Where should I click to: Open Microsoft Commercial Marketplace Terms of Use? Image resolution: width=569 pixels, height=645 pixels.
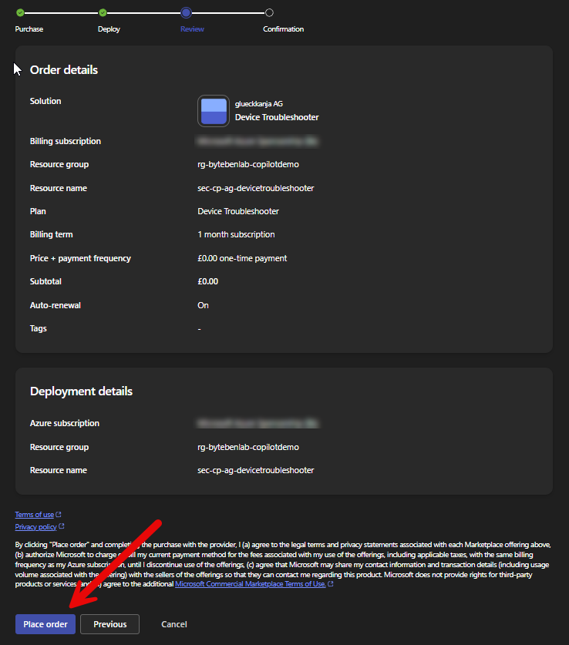(250, 584)
